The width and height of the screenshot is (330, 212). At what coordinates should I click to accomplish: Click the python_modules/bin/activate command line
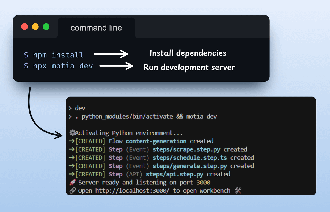point(143,116)
